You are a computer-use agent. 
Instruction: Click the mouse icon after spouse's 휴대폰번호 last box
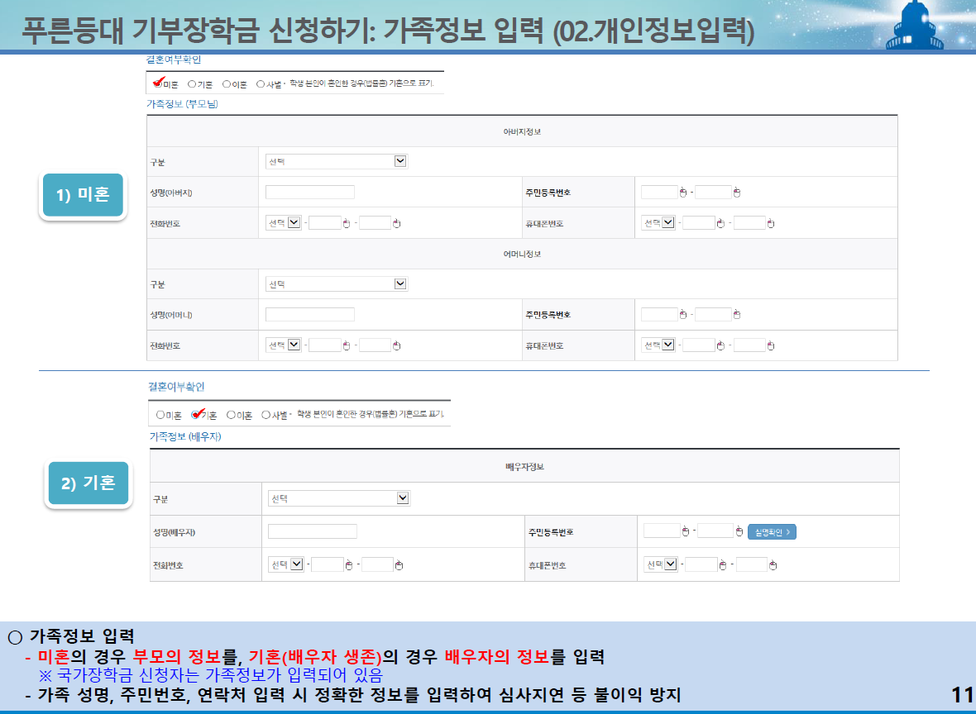pyautogui.click(x=772, y=564)
